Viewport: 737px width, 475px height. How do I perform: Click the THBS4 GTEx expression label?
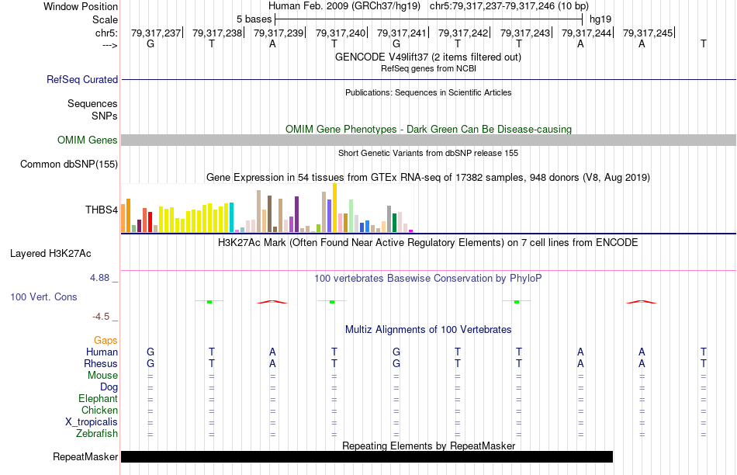coord(101,210)
